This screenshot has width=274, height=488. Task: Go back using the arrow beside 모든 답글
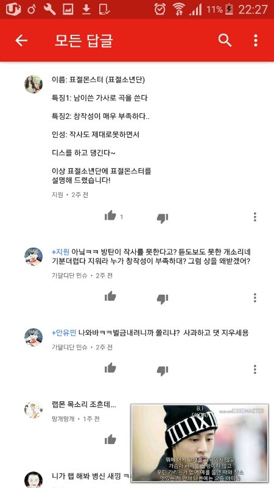(x=21, y=40)
